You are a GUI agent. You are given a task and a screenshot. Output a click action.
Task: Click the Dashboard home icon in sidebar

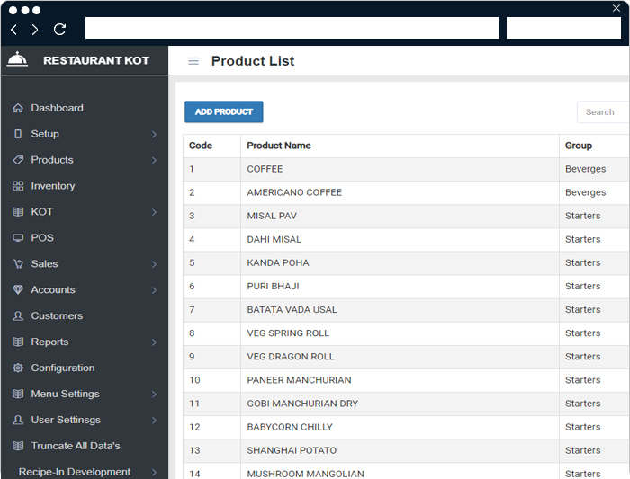point(18,108)
